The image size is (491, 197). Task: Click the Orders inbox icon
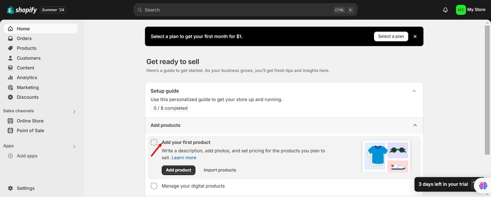pyautogui.click(x=11, y=38)
